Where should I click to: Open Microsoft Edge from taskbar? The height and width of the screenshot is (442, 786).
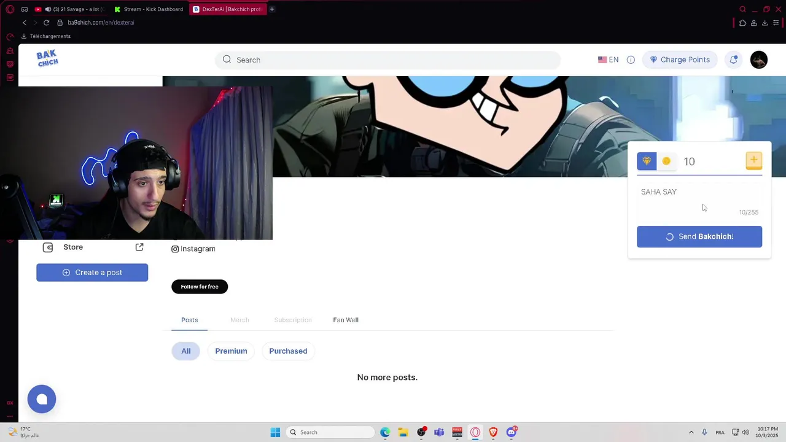coord(385,432)
